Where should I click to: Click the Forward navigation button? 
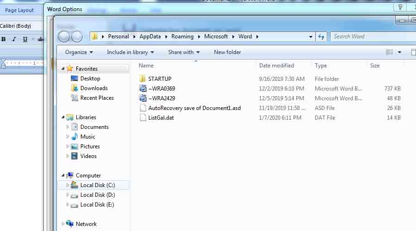(77, 36)
